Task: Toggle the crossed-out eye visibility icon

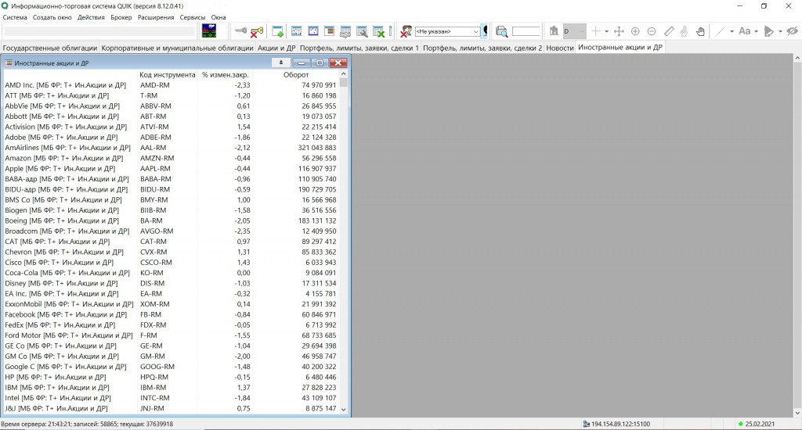Action: coord(792,31)
